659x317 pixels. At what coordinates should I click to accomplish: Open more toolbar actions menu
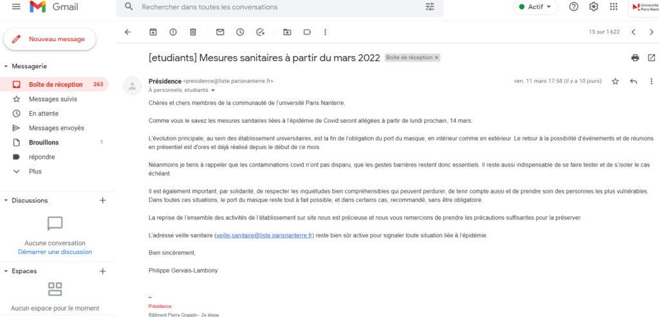tap(325, 32)
